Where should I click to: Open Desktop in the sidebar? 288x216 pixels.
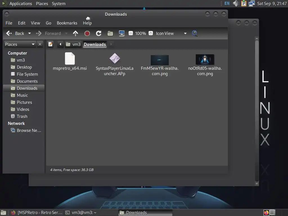24,67
